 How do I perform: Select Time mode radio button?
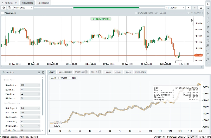(x=70, y=78)
